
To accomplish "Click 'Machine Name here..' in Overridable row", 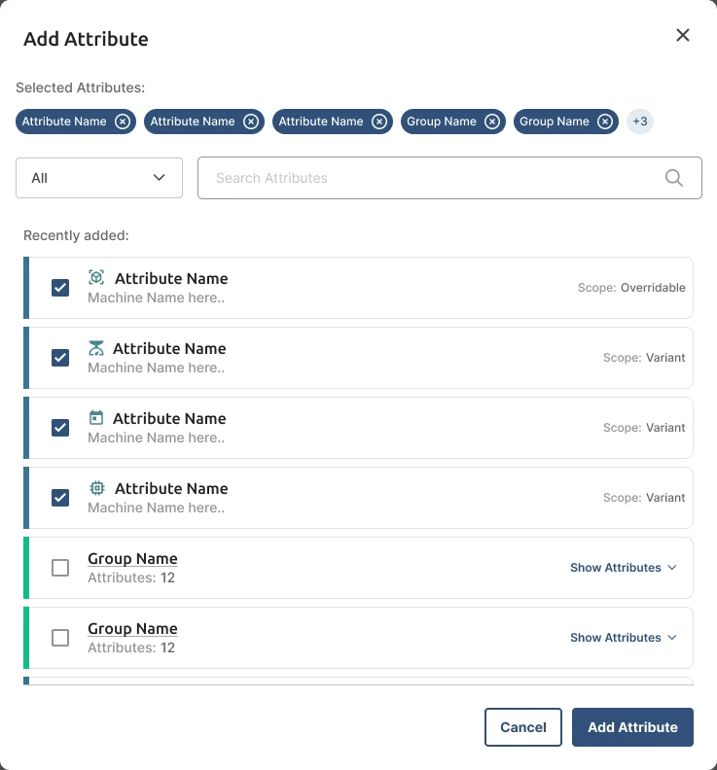I will [157, 297].
